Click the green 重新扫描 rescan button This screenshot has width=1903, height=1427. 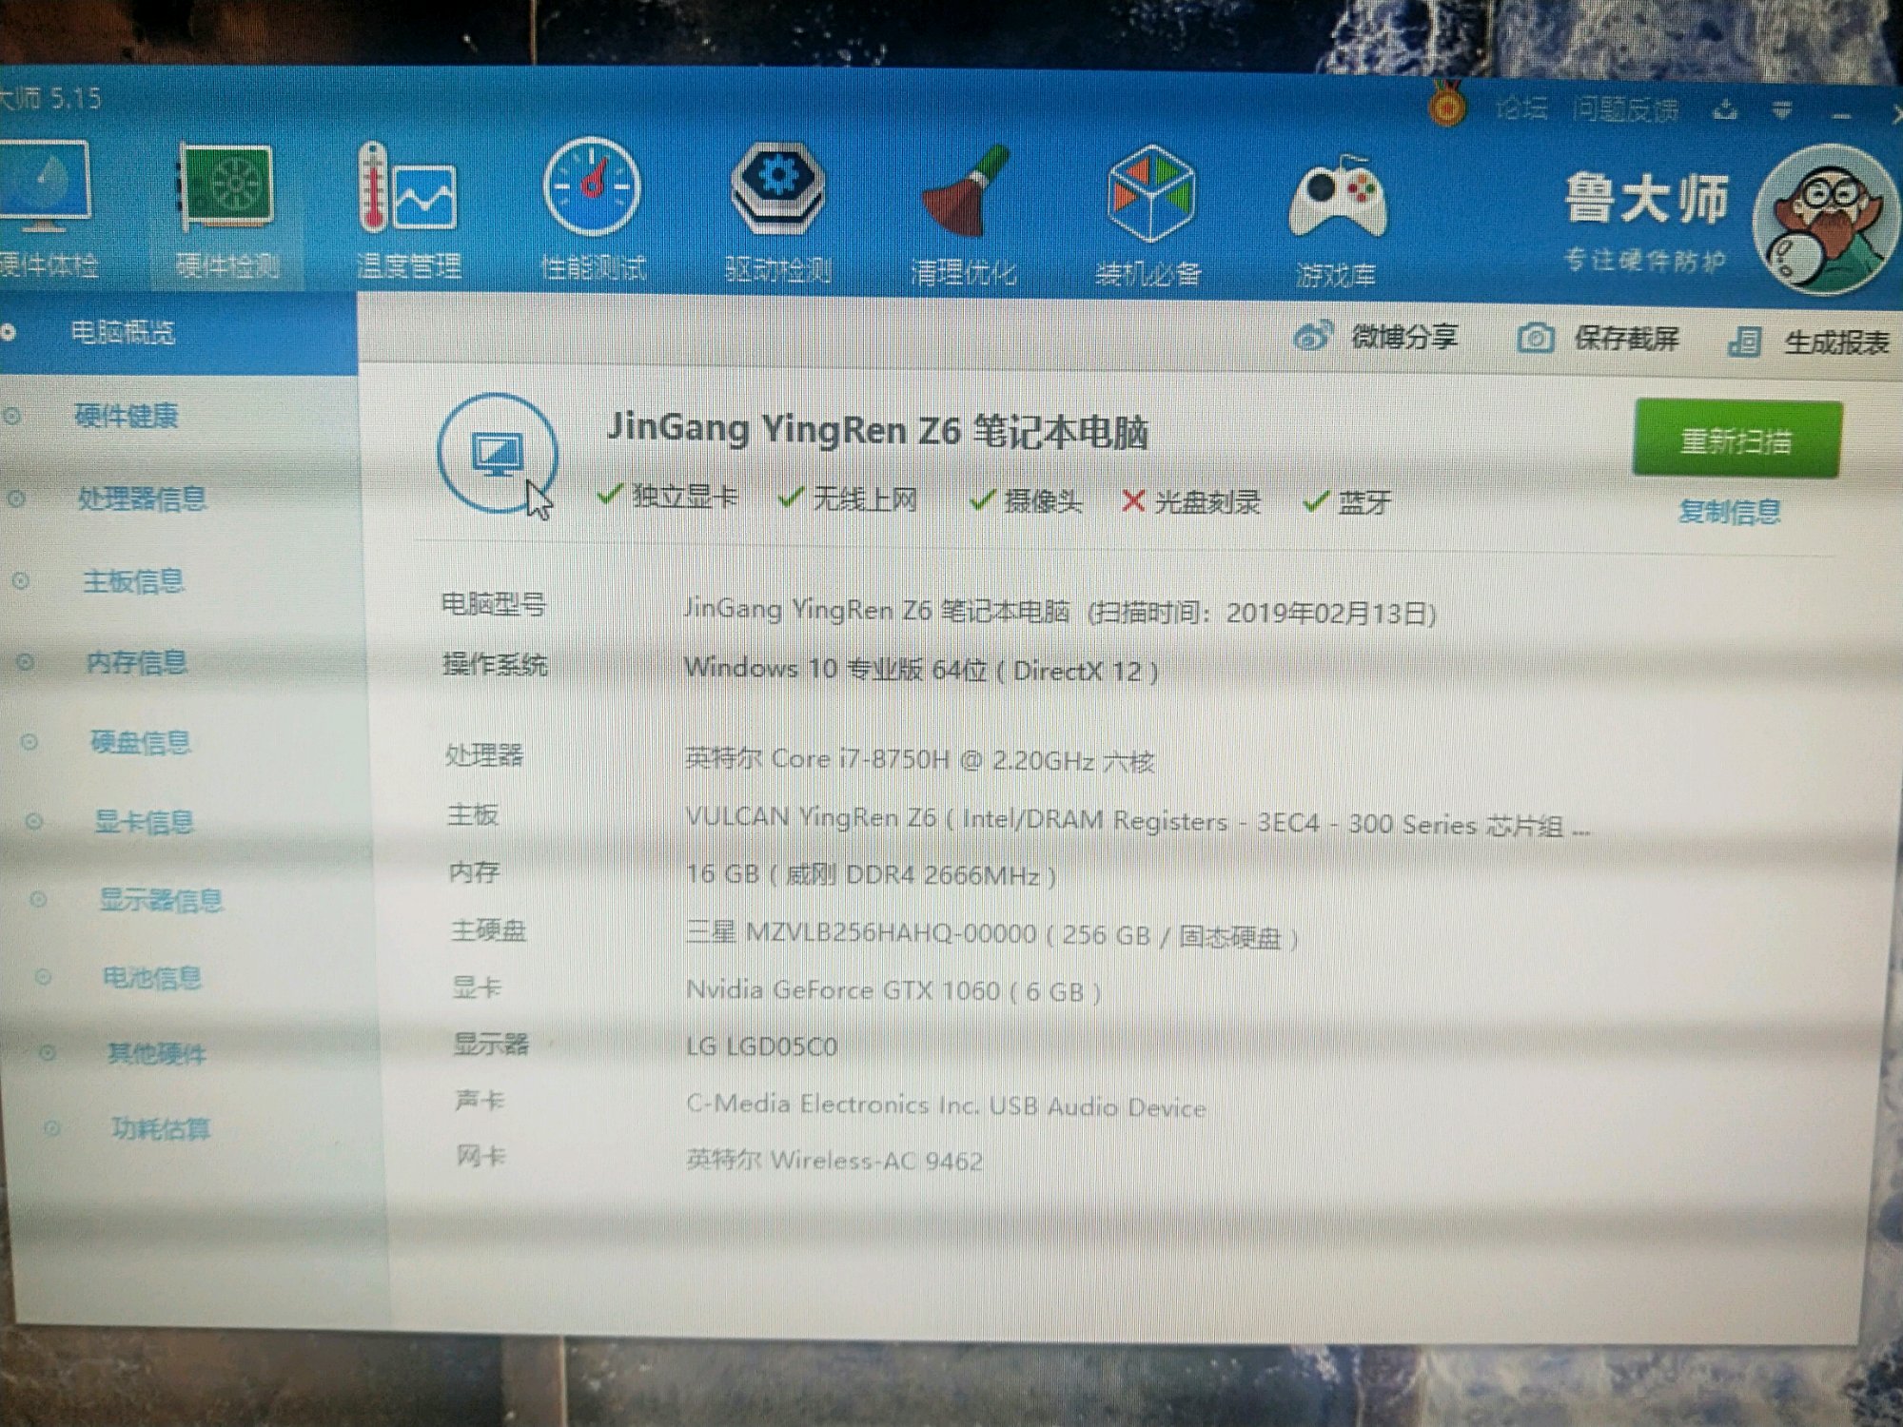[x=1736, y=440]
